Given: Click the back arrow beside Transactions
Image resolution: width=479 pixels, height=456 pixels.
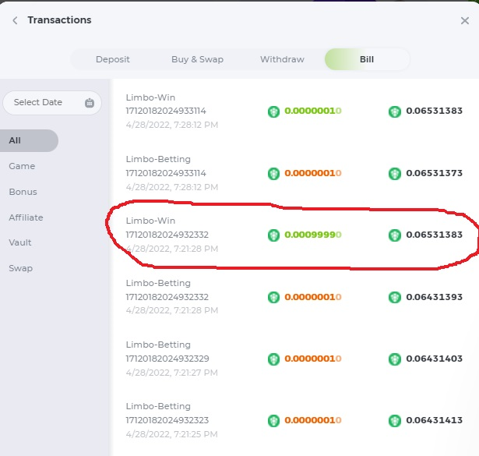Looking at the screenshot, I should click(15, 20).
